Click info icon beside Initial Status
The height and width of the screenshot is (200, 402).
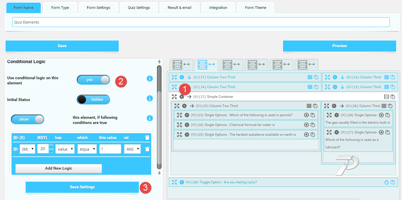(150, 98)
